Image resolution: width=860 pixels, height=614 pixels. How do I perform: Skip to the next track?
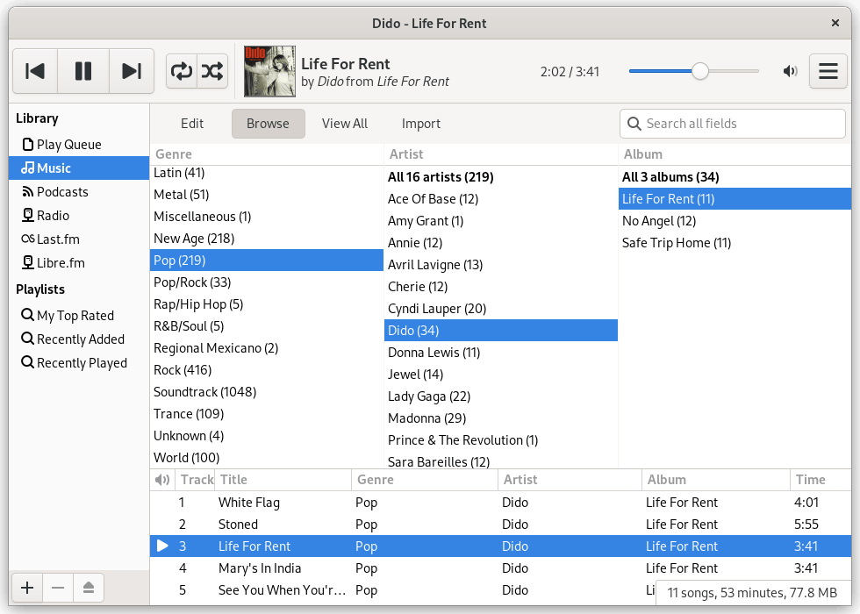point(131,71)
